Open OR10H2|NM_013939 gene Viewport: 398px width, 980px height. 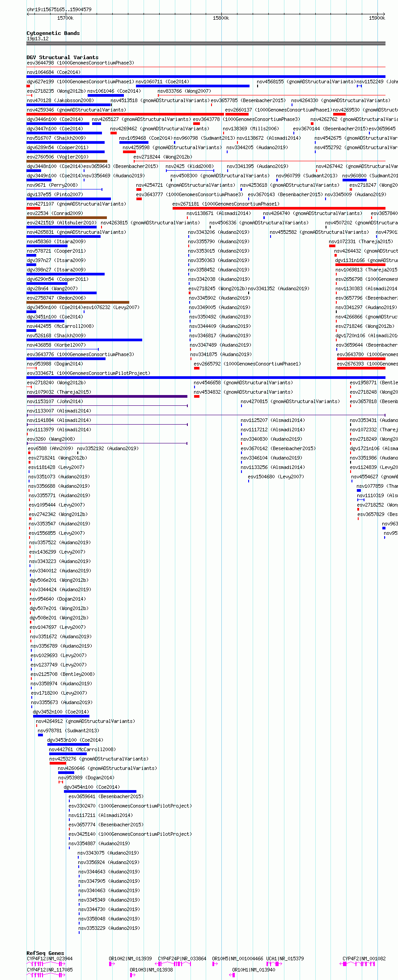[x=131, y=959]
